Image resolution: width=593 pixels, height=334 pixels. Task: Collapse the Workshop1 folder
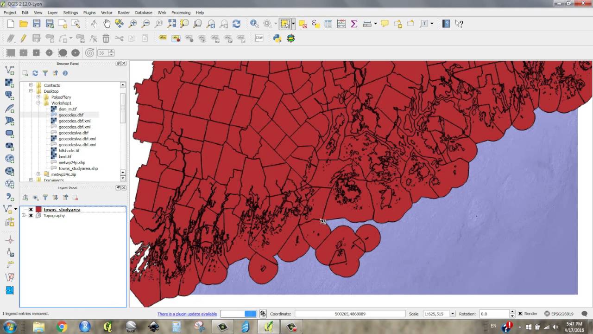point(38,103)
